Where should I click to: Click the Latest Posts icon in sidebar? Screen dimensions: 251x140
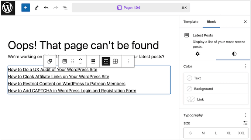point(187,35)
